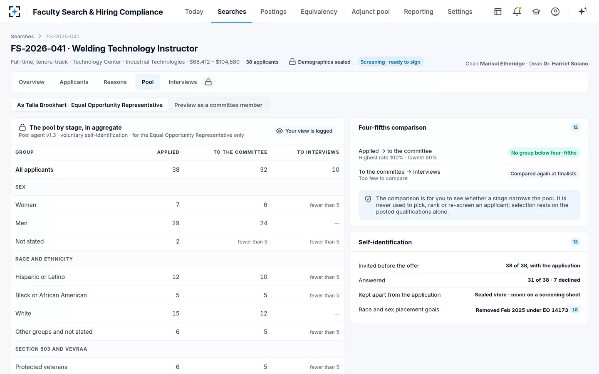Click the app logo icon
Viewport: 599px width, 374px height.
(15, 12)
